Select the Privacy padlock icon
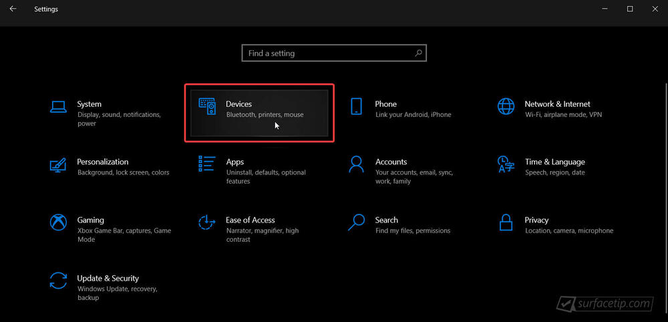The height and width of the screenshot is (322, 668). pos(506,222)
